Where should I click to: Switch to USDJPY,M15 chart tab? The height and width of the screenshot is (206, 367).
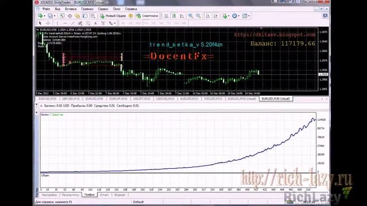tap(142, 99)
